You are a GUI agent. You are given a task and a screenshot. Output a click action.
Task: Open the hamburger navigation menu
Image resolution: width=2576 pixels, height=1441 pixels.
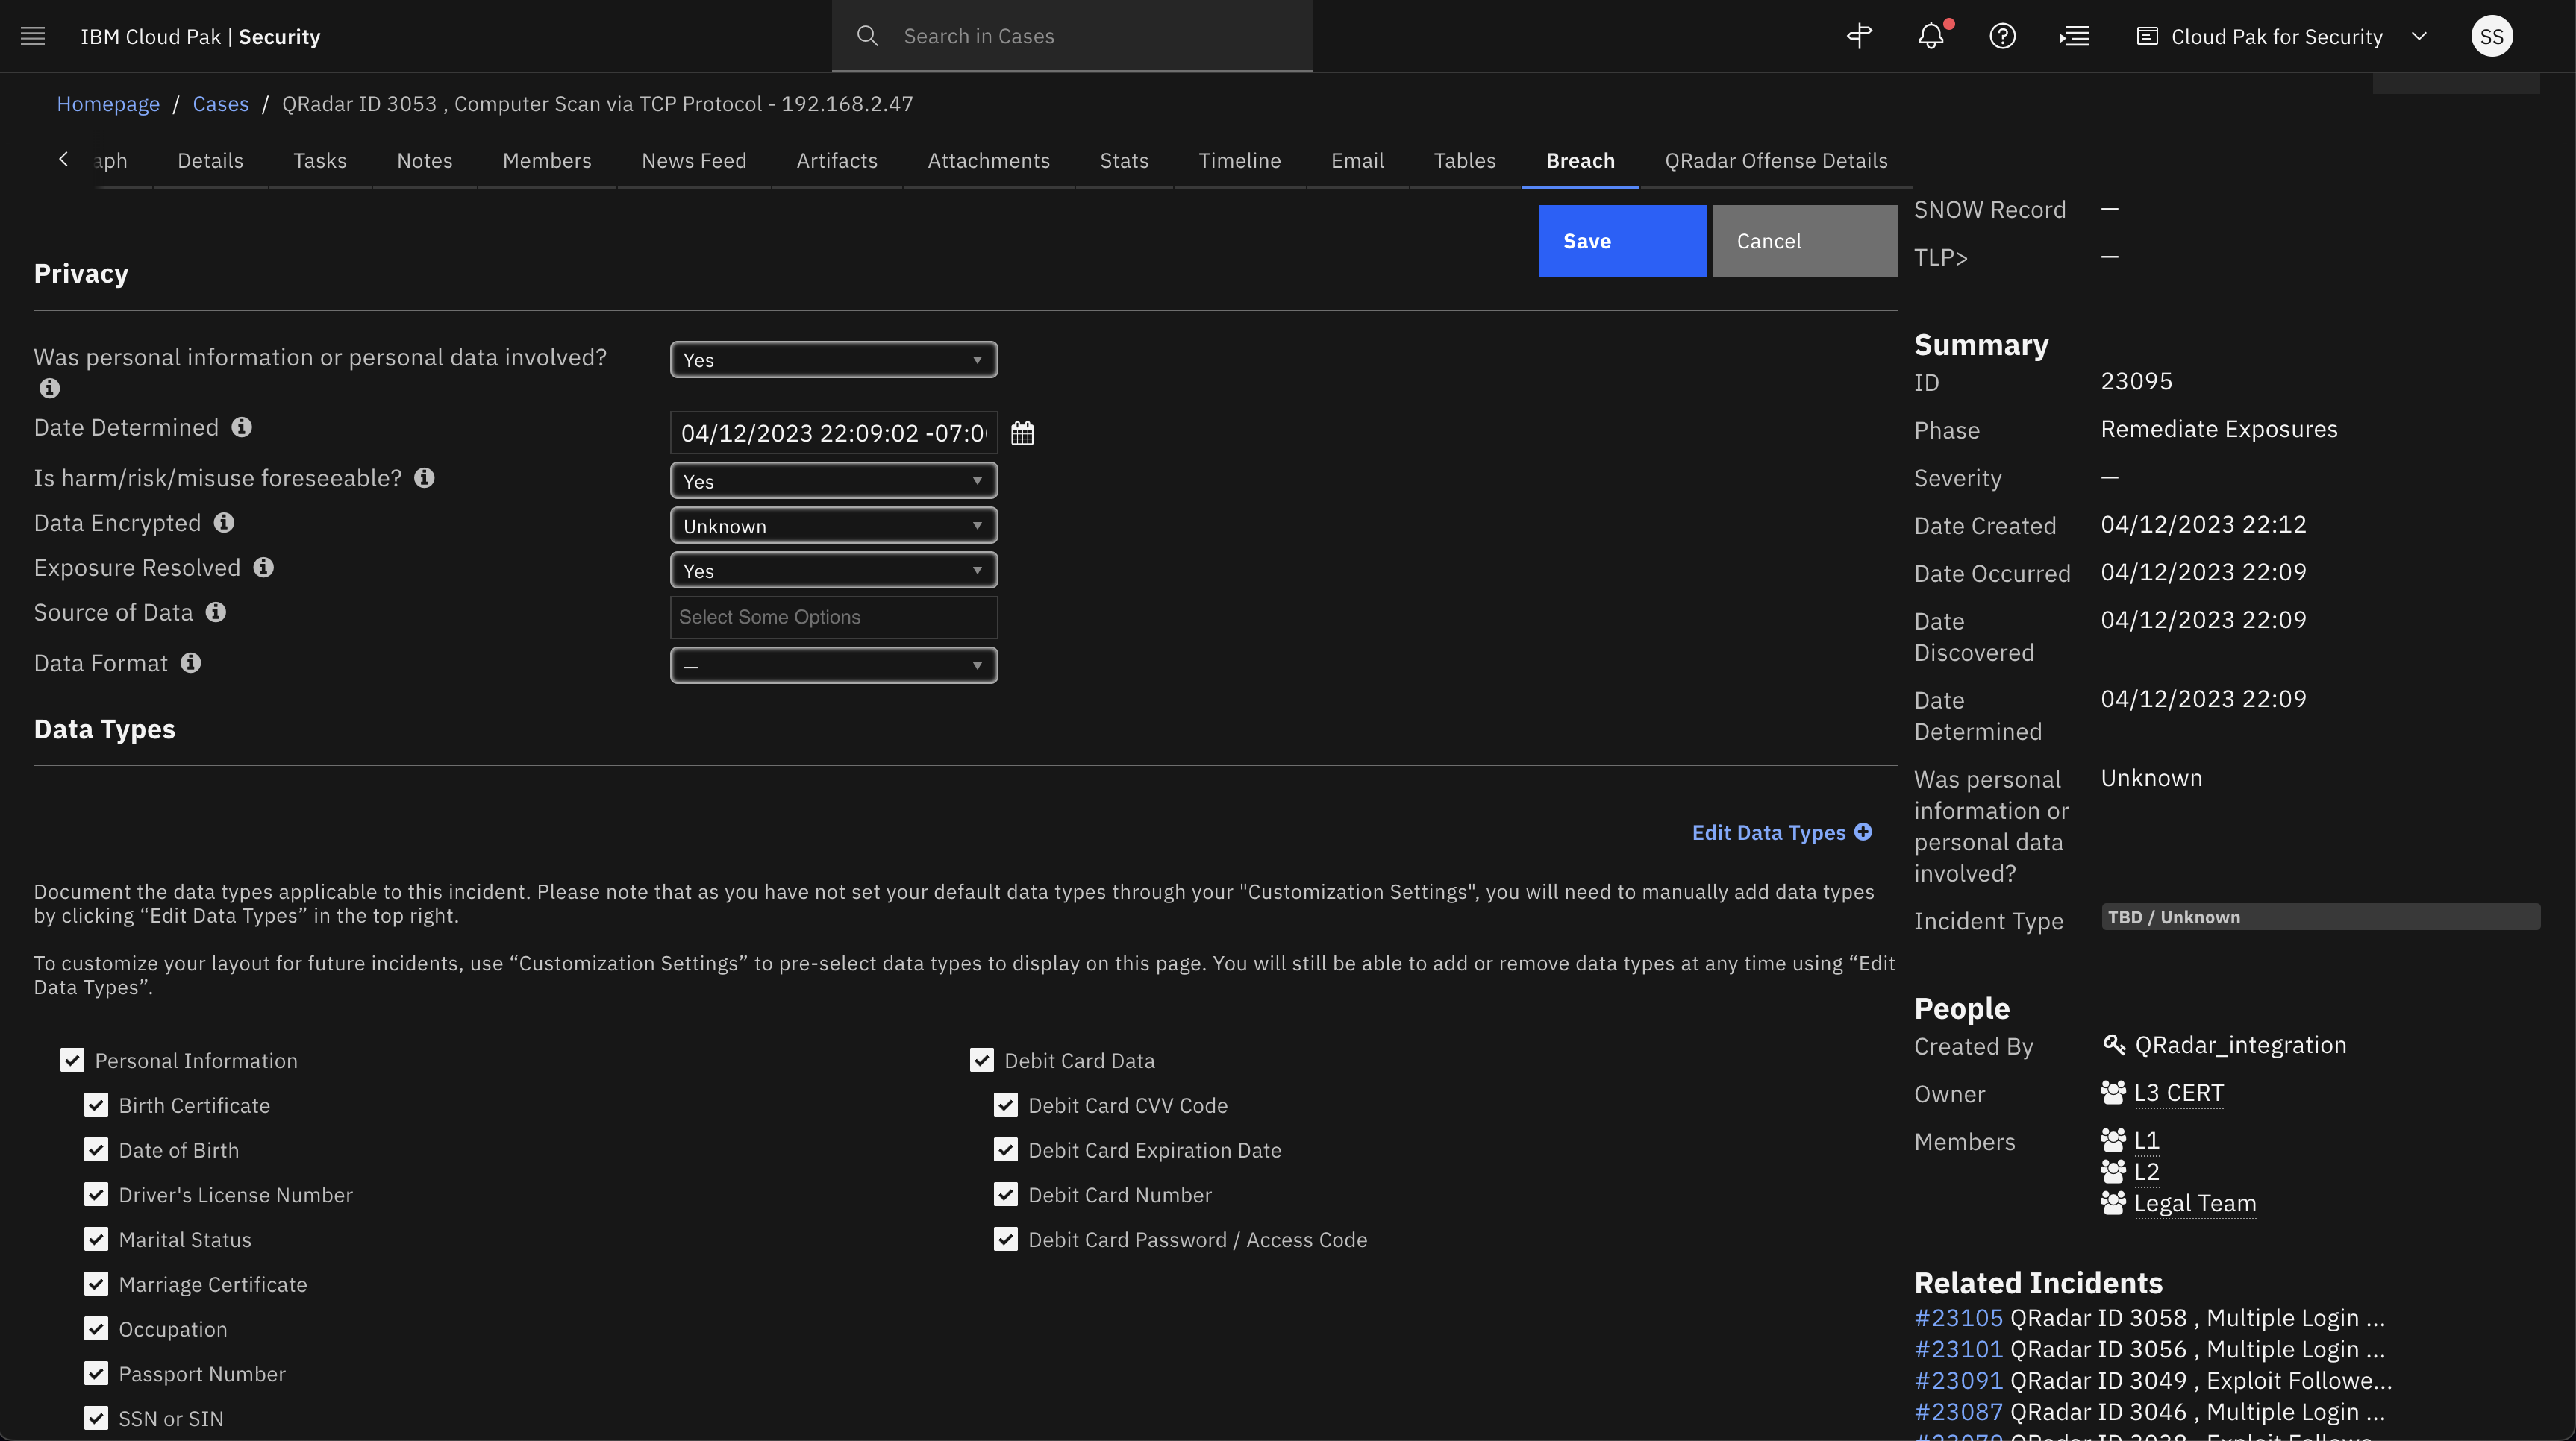33,36
